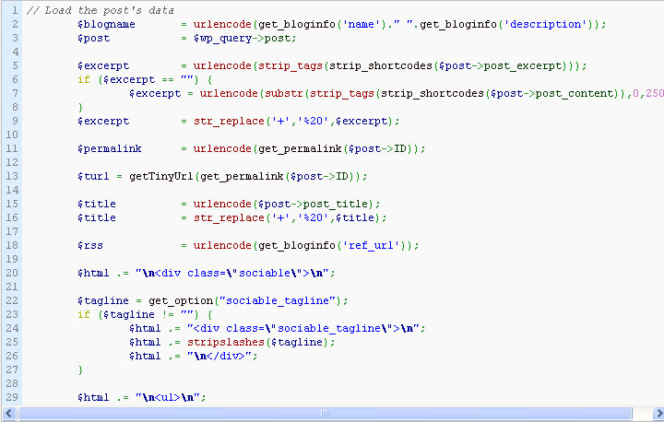Click the closing brace on line 8

80,108
